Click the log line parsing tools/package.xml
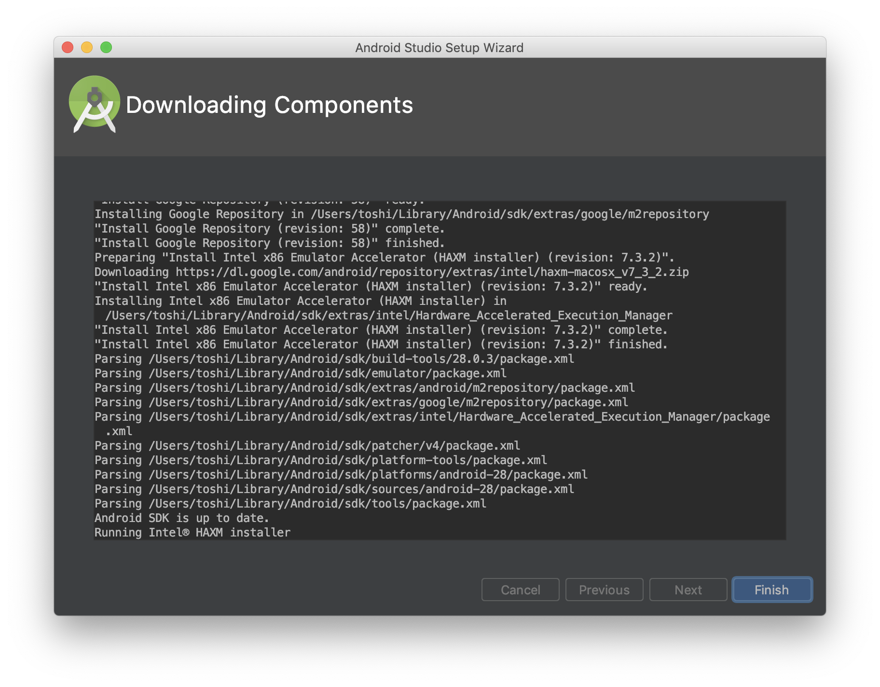The image size is (880, 687). point(290,504)
